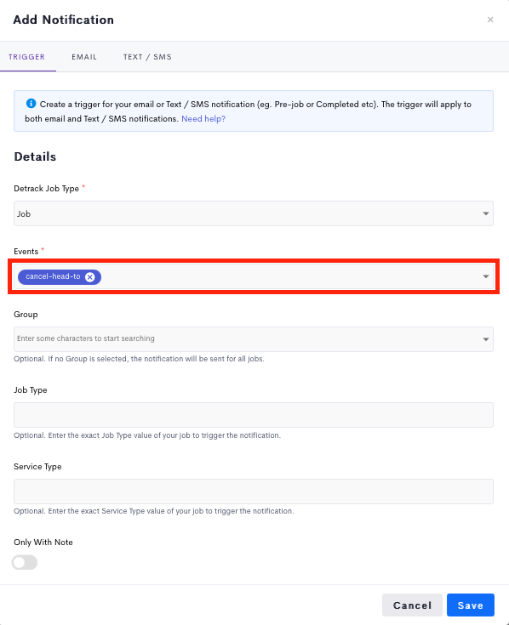The height and width of the screenshot is (625, 509).
Task: Click the Cancel button
Action: click(412, 605)
